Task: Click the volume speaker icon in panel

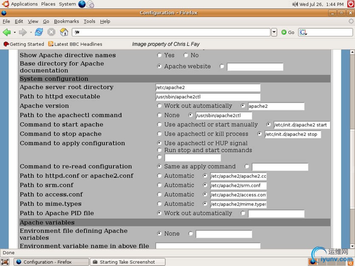Action: point(295,4)
